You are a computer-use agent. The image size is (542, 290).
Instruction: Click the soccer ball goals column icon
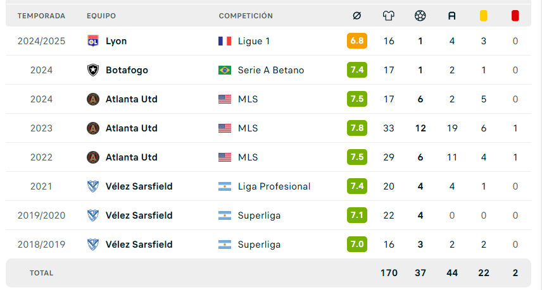pos(420,16)
